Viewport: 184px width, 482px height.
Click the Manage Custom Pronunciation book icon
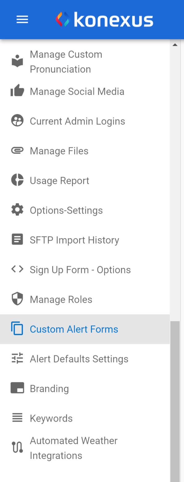tap(17, 62)
